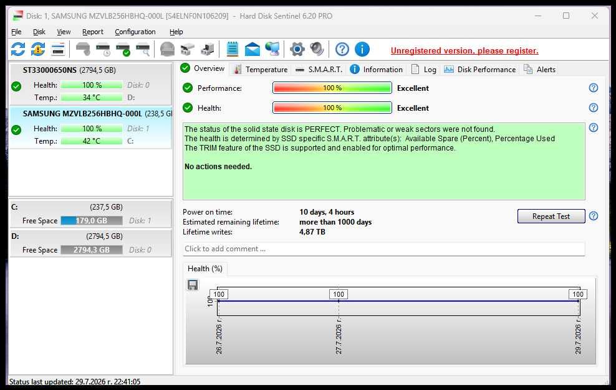Click the C: free space 179,0 GB bar

pyautogui.click(x=92, y=221)
